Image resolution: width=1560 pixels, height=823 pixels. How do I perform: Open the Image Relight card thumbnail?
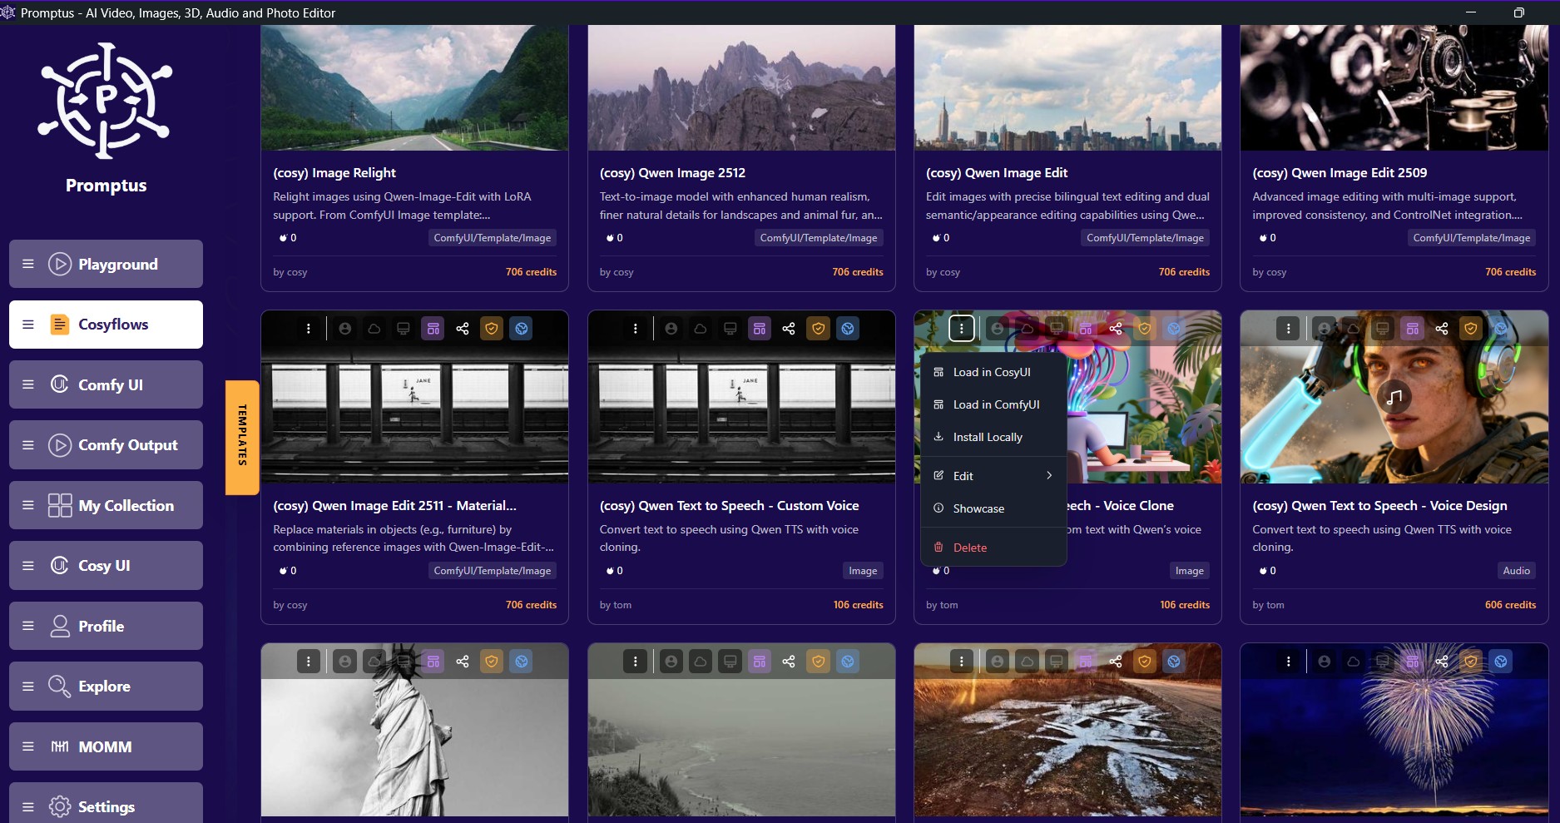coord(414,87)
